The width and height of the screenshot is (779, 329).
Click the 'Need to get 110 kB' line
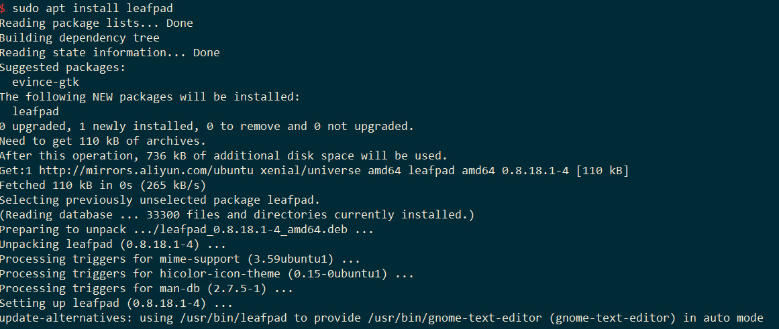point(103,141)
